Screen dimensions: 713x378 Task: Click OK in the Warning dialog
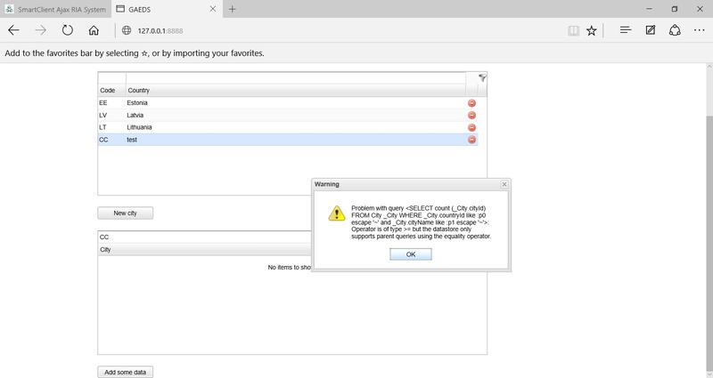click(411, 254)
